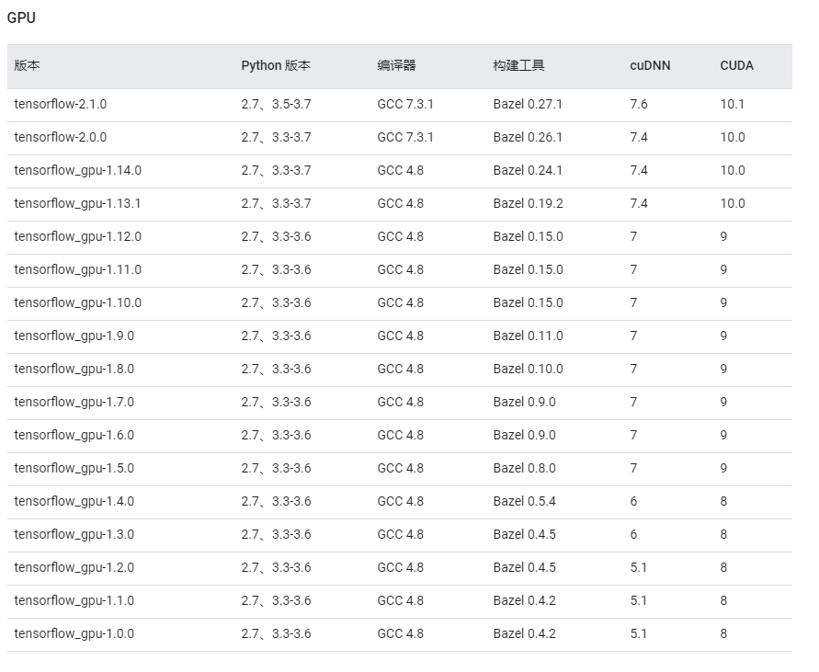Screen dimensions: 819x672
Task: Click the tensorflow_gpu-1.1.0 cell
Action: (x=74, y=600)
